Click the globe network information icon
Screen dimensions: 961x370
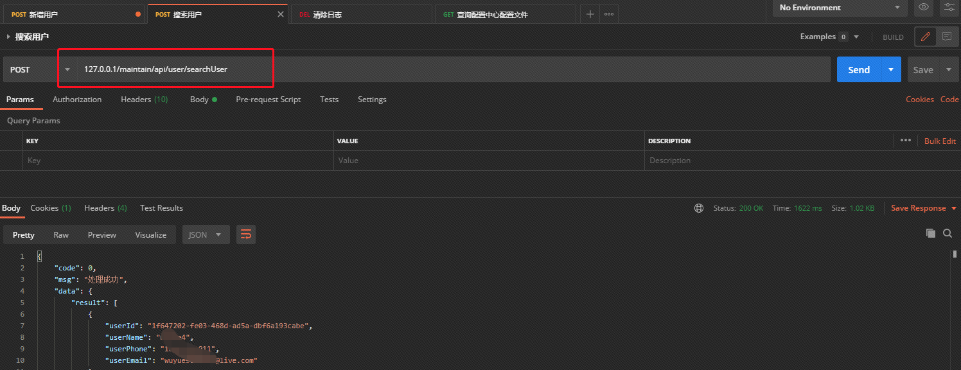pyautogui.click(x=698, y=207)
